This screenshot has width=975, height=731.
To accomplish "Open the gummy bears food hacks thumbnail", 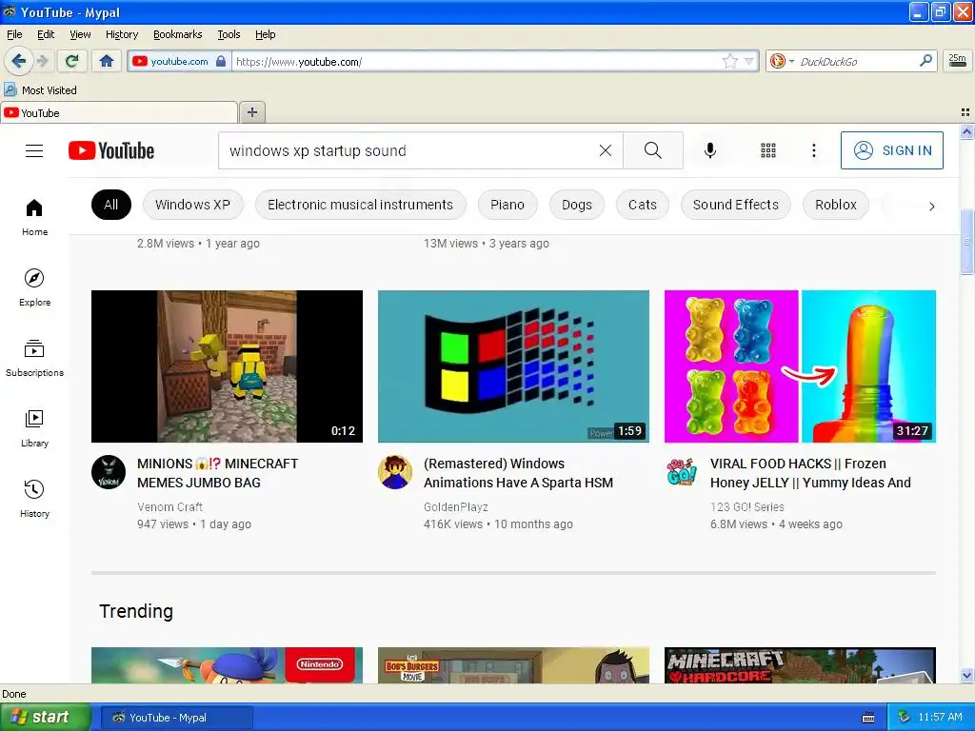I will tap(800, 366).
